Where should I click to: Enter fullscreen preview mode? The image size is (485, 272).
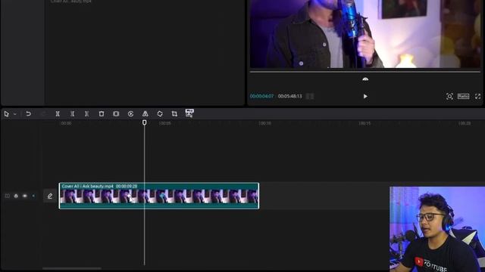coord(478,96)
